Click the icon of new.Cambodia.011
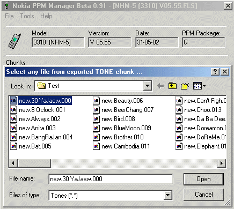This screenshot has width=234, height=209. pyautogui.click(x=96, y=146)
